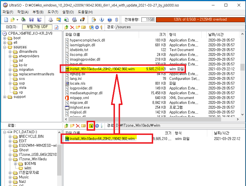Open the 설정(O) menu

point(68,12)
